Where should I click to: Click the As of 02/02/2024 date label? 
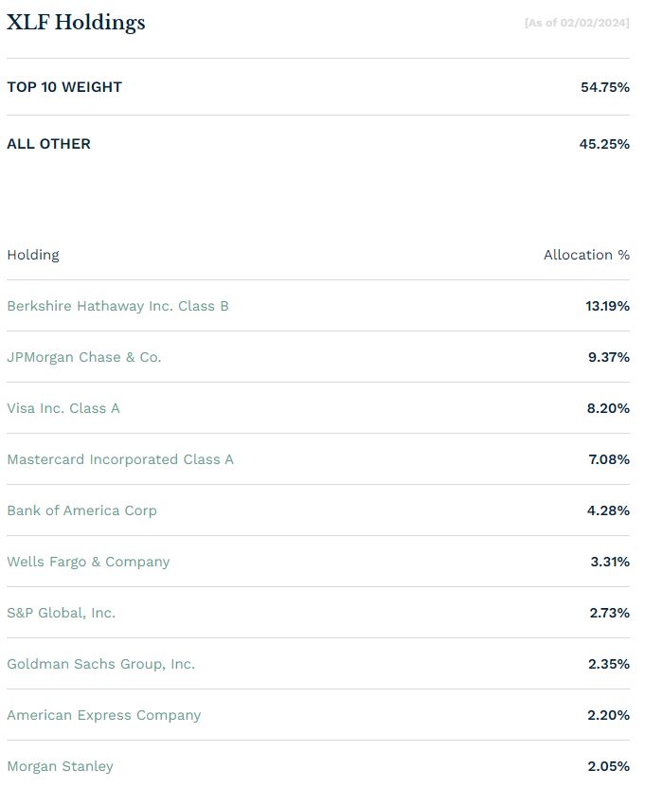coord(577,23)
